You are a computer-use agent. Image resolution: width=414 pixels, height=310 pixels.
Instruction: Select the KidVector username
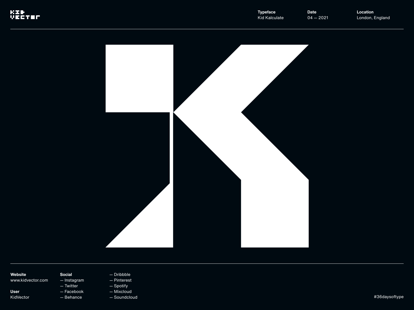[x=20, y=297]
